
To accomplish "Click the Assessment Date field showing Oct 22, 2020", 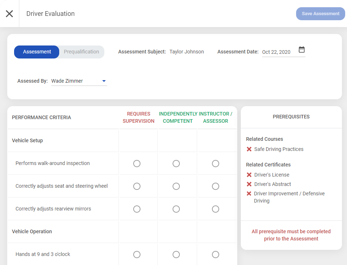I will tap(277, 52).
